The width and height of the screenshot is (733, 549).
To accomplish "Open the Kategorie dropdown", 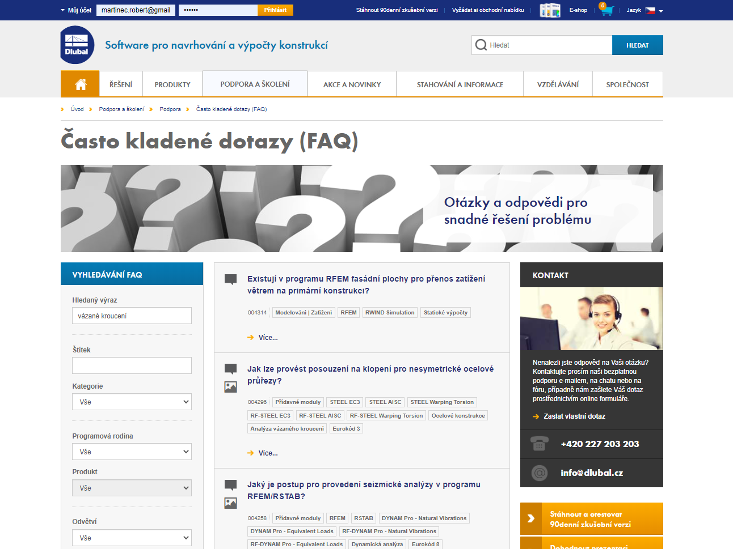I will coord(132,402).
